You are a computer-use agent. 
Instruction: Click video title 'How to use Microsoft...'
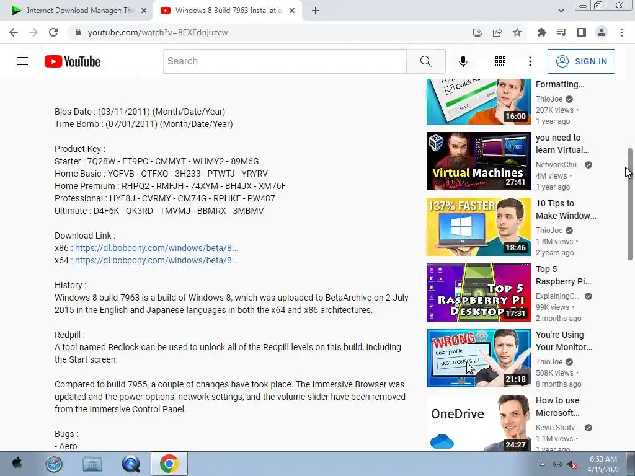point(557,407)
